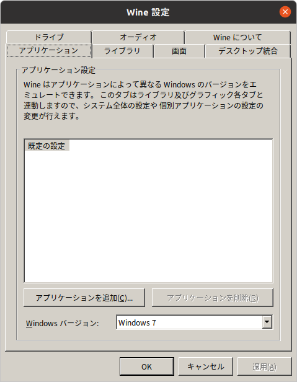Screen dimensions: 297x382
Task: Open the Wine について tab
Action: coord(237,37)
